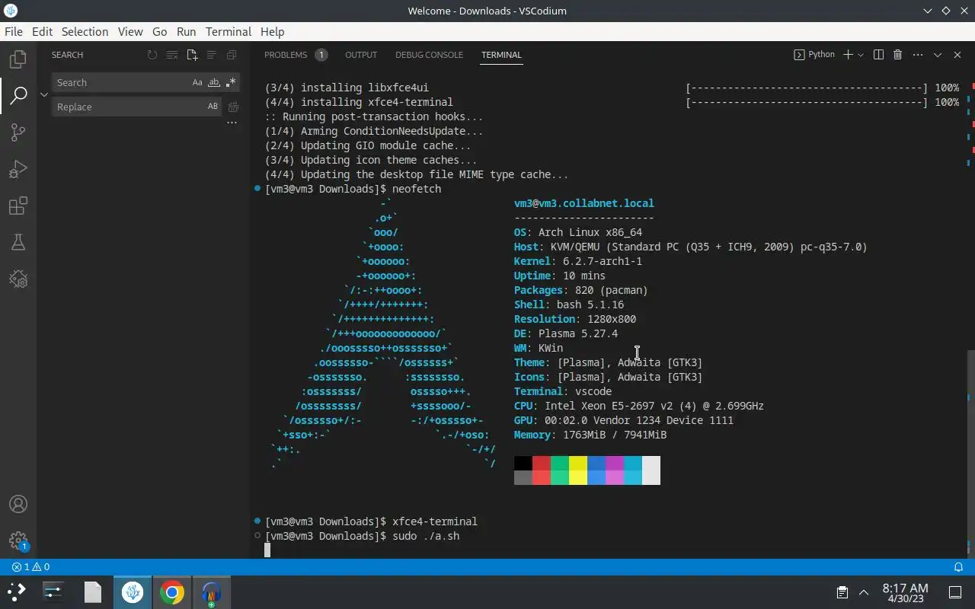
Task: Open the Testing flask view
Action: [18, 242]
